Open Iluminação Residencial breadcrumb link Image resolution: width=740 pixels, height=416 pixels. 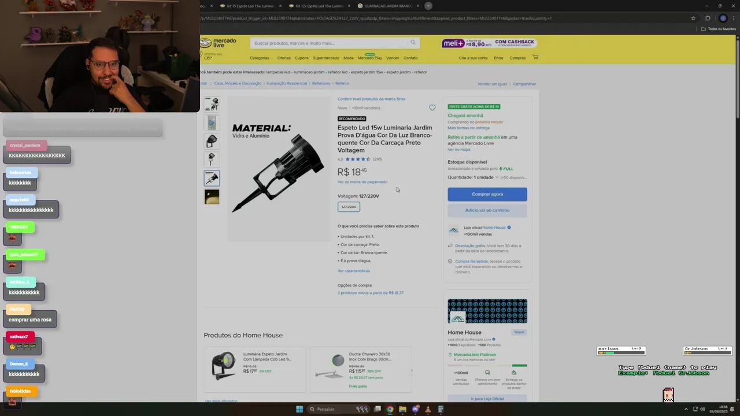[x=286, y=83]
